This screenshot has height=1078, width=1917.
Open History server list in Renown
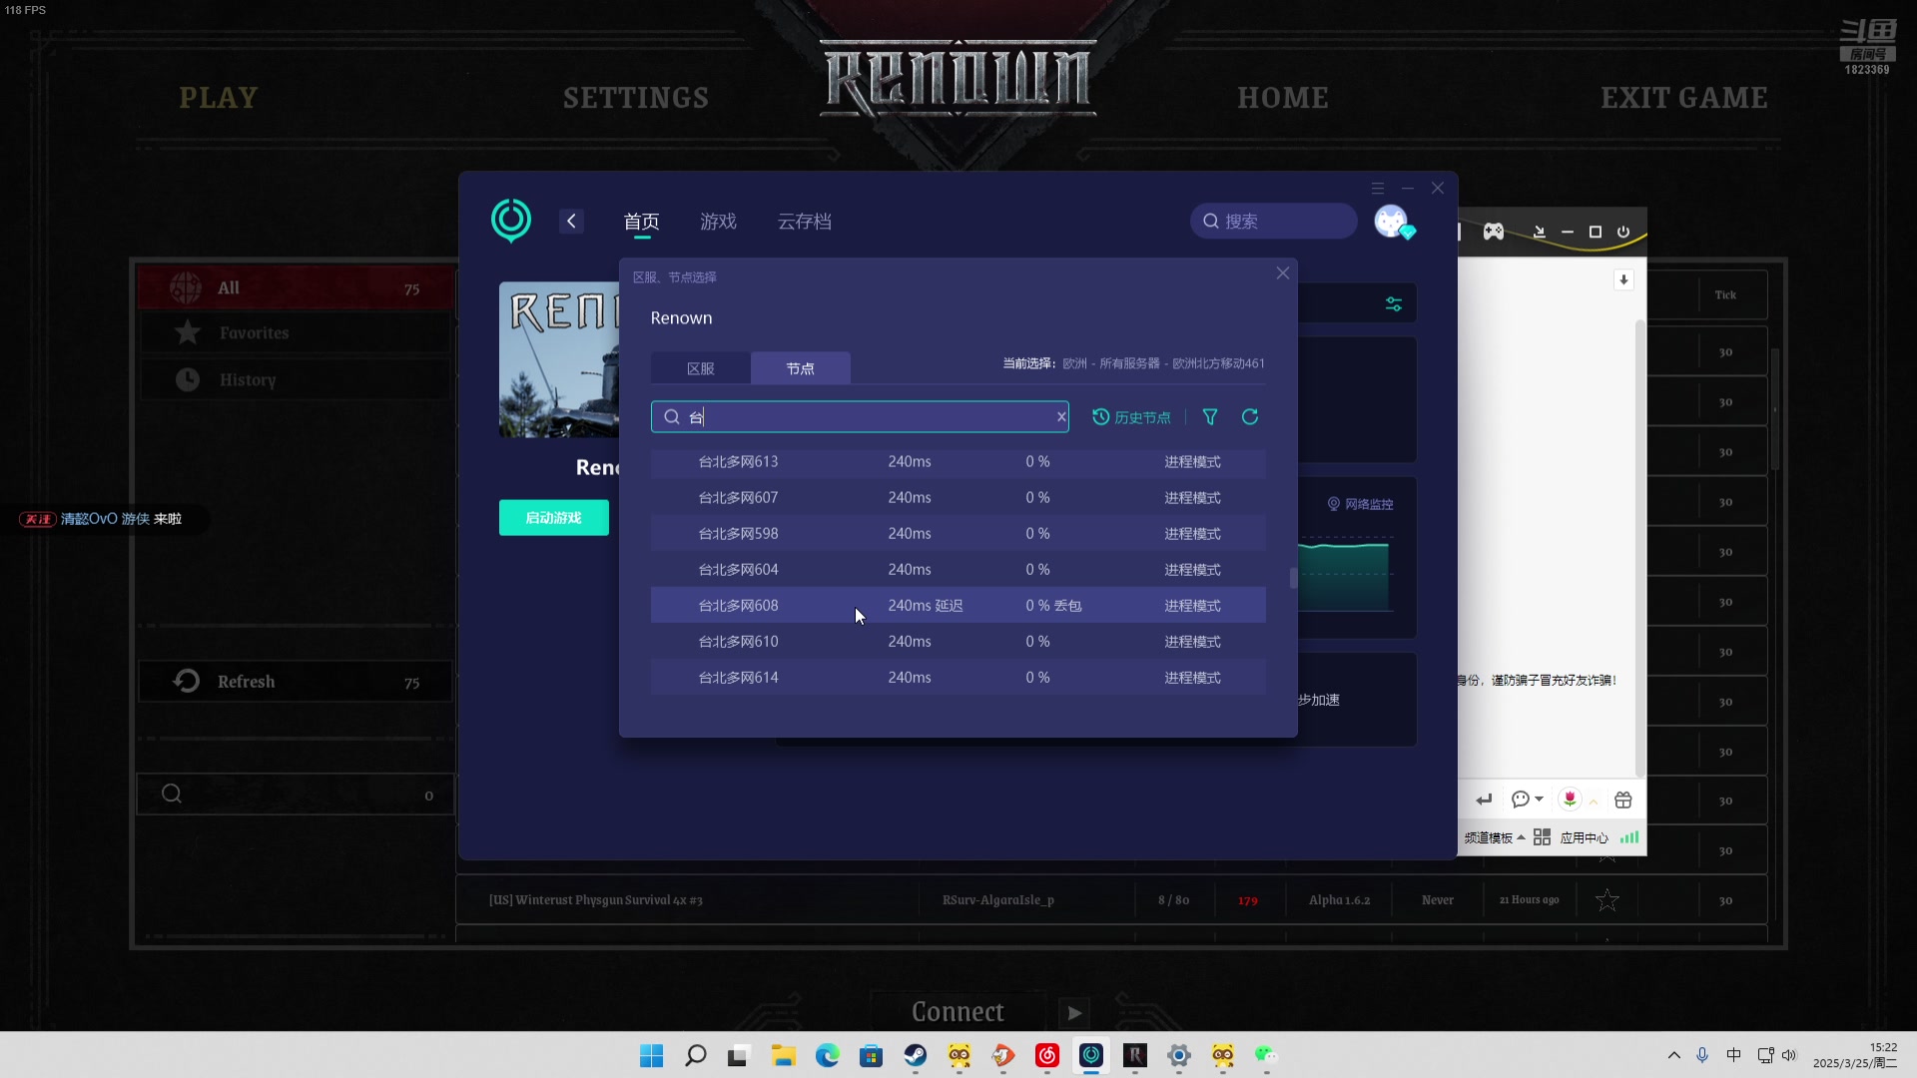[296, 380]
